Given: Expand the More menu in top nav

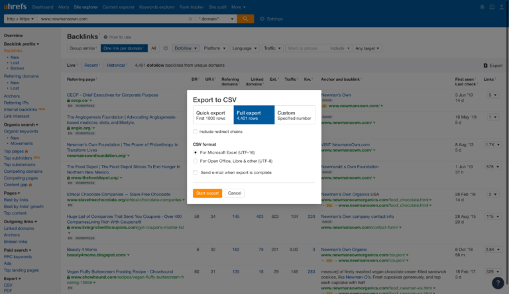Looking at the screenshot, I should 239,7.
